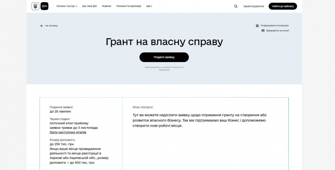The image size is (335, 170).
Task: Open Питання та відповіді section
Action: (x=129, y=6)
